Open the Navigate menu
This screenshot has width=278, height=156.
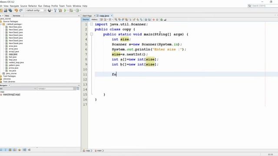(14, 6)
